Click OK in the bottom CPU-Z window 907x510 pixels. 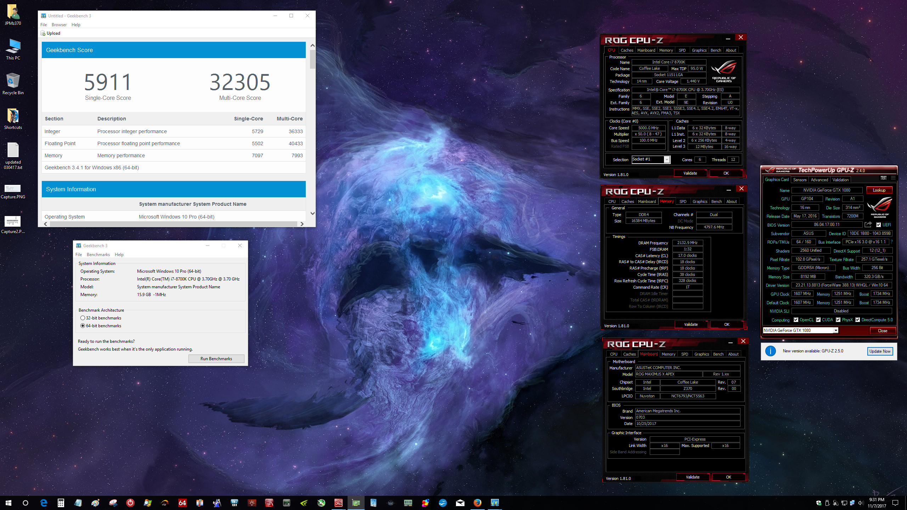[x=728, y=477]
